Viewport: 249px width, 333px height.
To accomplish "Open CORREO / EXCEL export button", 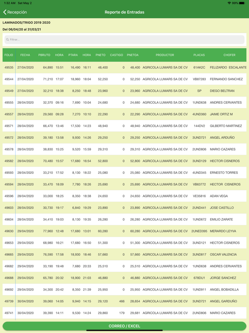I will [x=124, y=326].
